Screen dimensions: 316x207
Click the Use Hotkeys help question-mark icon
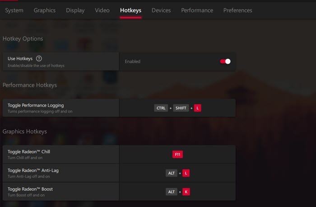(39, 58)
